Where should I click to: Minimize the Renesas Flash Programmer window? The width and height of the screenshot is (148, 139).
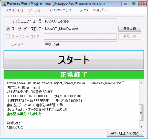tap(125, 4)
